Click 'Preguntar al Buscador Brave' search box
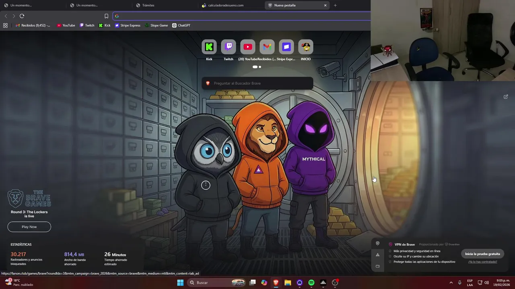 [x=257, y=83]
